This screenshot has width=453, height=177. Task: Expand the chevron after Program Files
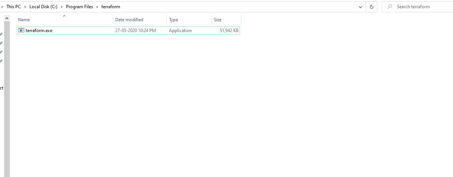click(x=97, y=7)
